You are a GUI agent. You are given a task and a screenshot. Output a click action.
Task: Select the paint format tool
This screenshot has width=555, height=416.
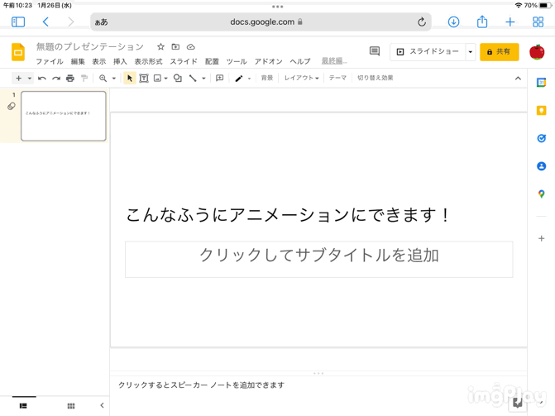[x=84, y=79]
